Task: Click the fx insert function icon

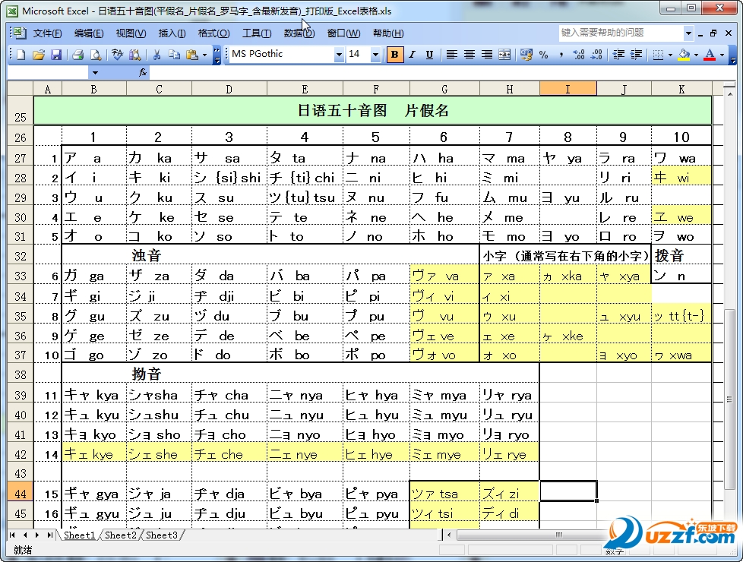Action: 143,72
